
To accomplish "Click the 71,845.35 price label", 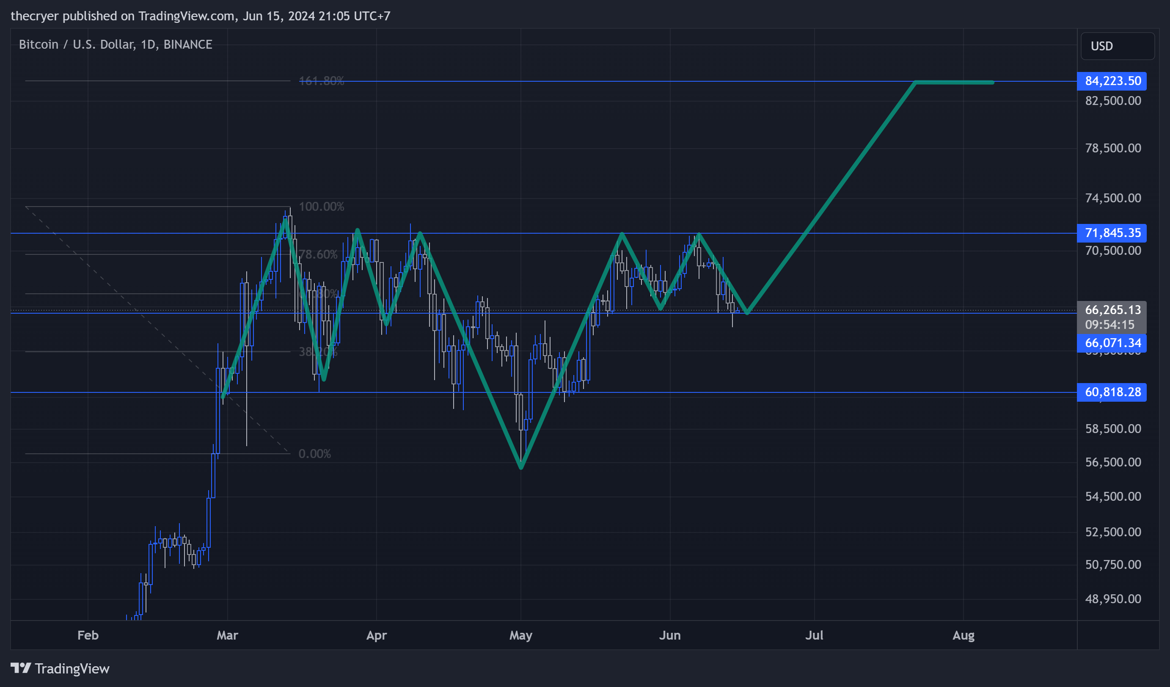I will 1112,233.
